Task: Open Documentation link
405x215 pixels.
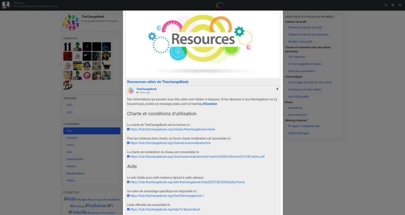Action: [x=297, y=115]
